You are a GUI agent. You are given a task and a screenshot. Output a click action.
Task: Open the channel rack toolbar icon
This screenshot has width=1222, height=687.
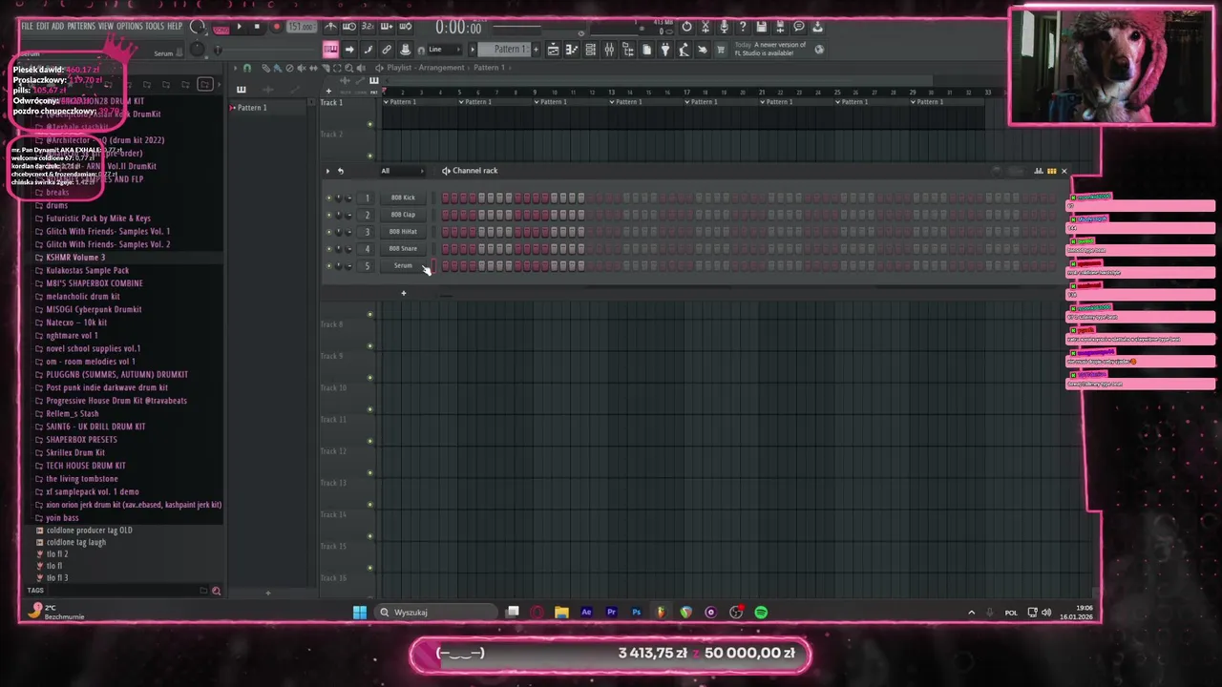click(591, 50)
